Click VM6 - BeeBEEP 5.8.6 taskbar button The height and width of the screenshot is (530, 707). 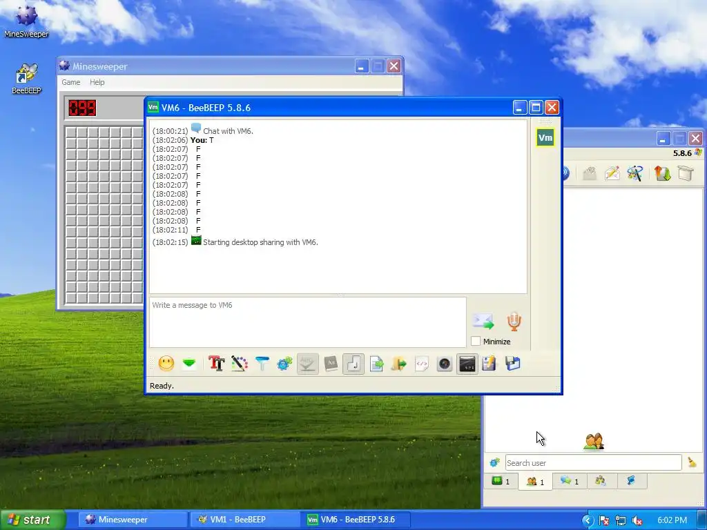coord(356,520)
